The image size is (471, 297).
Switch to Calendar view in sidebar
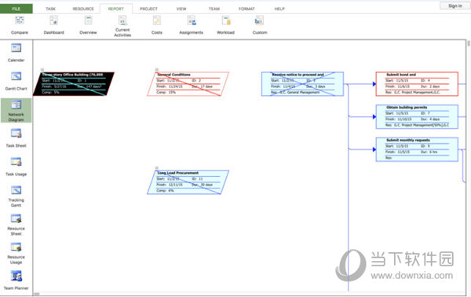coord(16,53)
